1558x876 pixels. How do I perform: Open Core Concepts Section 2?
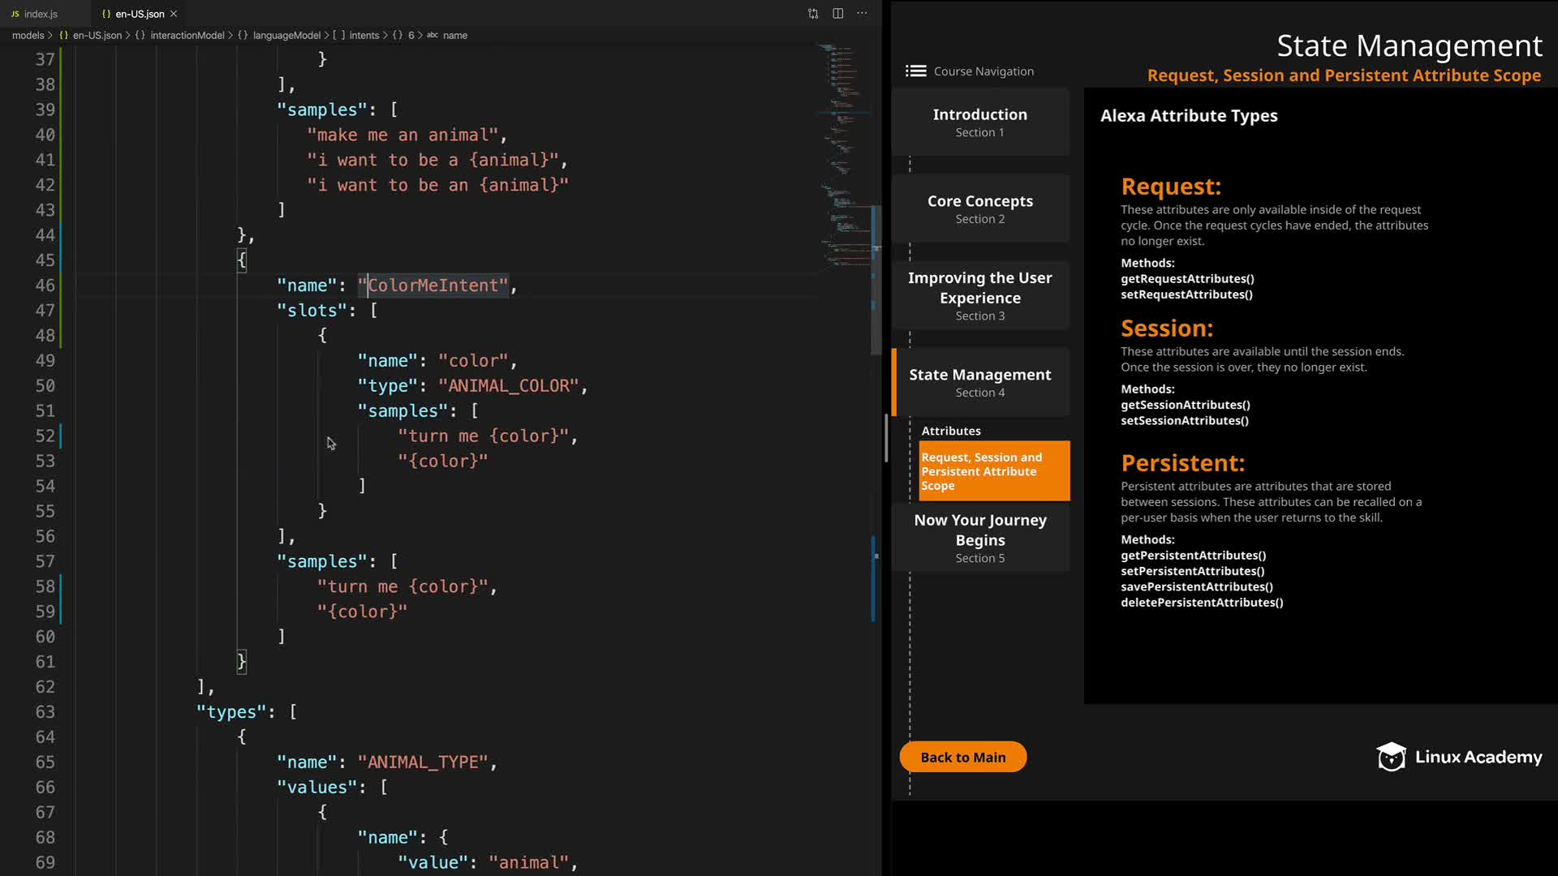click(x=979, y=208)
